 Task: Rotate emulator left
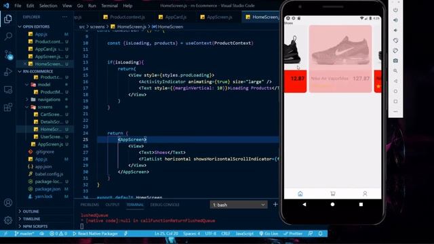point(395,41)
